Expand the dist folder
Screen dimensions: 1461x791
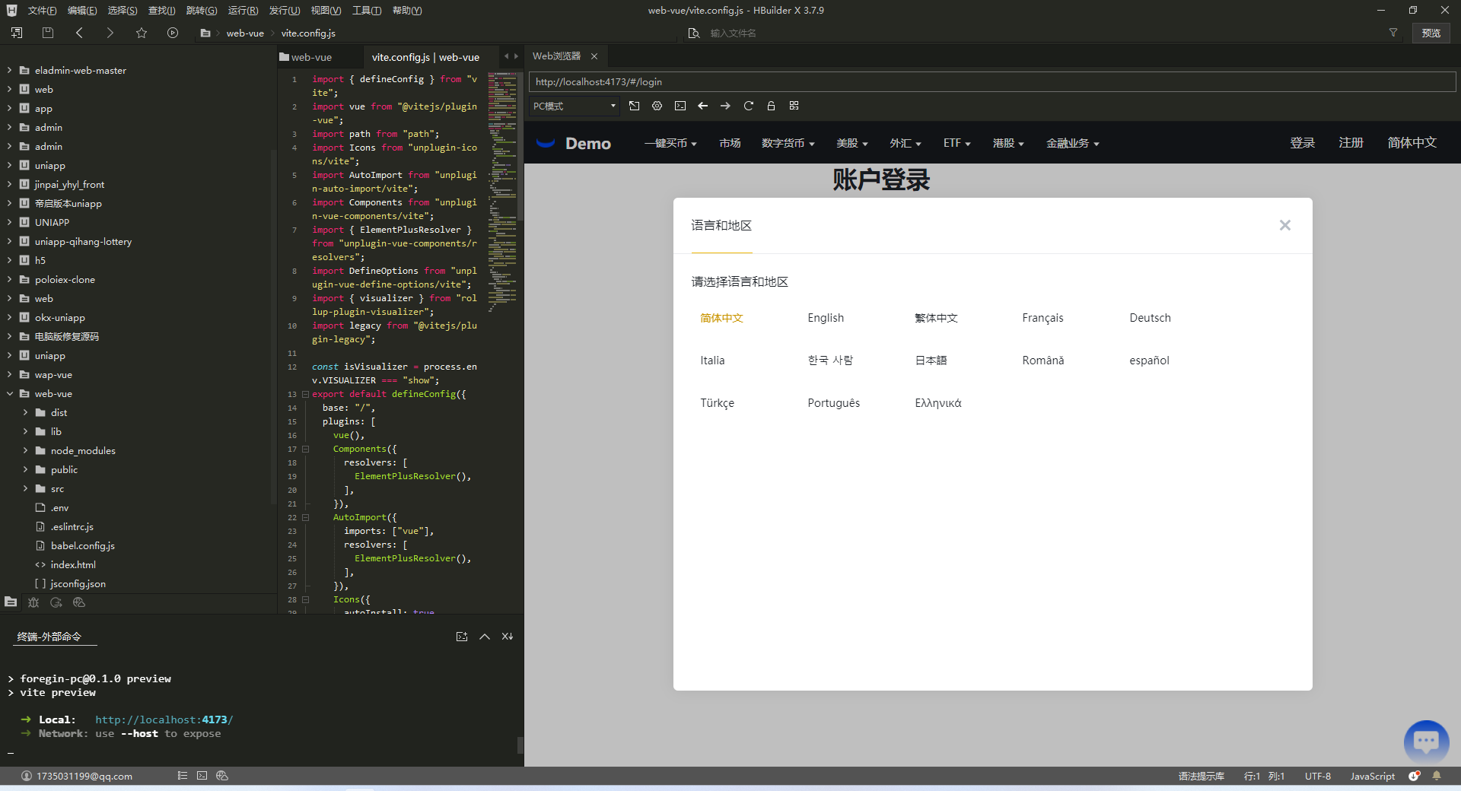[25, 412]
